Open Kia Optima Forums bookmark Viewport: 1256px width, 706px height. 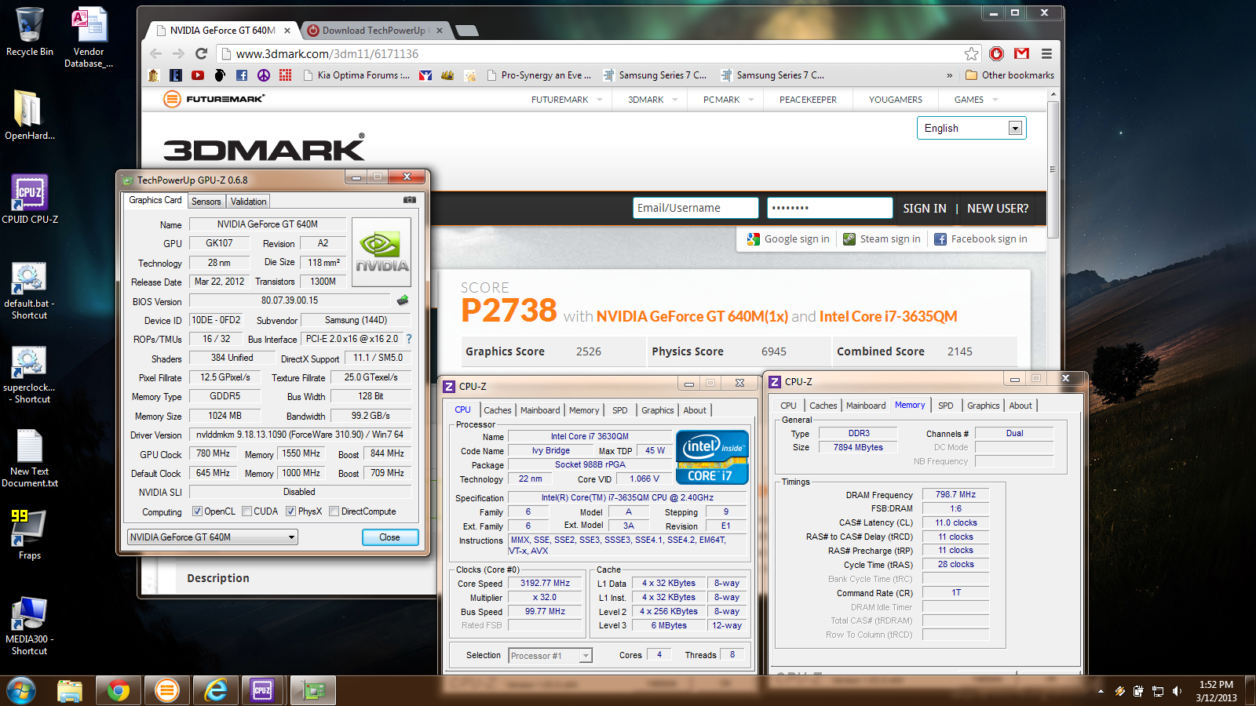(355, 75)
